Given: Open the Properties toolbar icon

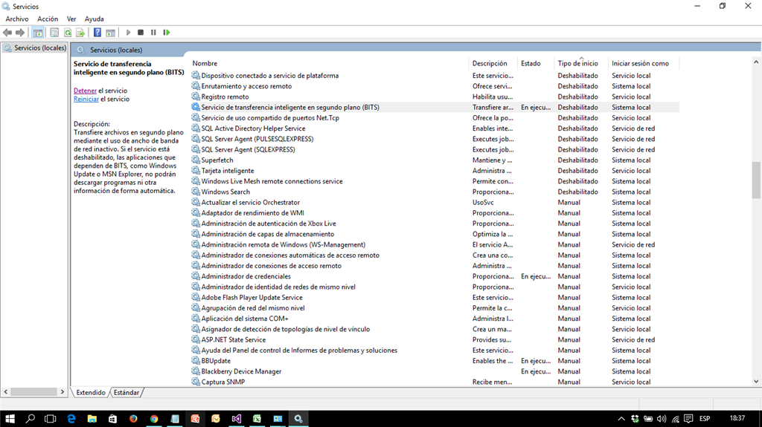Looking at the screenshot, I should 54,33.
